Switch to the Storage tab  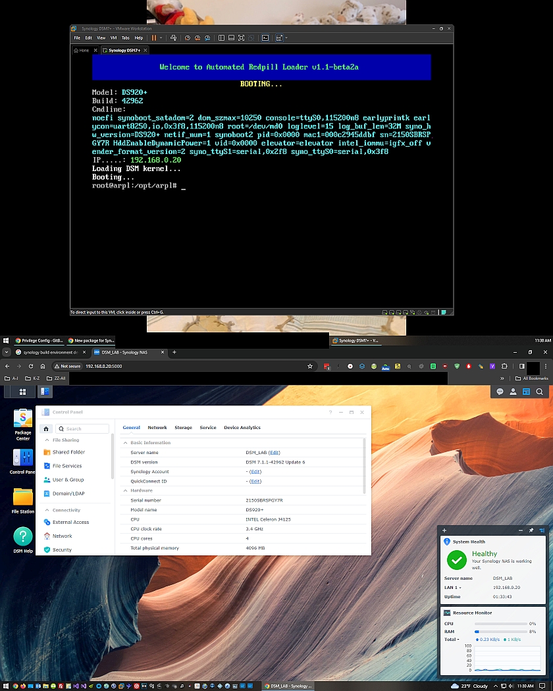(183, 427)
